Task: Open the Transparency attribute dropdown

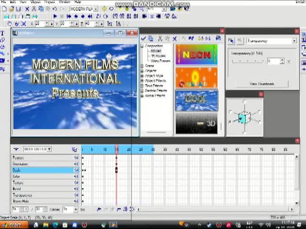Action: pos(294,41)
